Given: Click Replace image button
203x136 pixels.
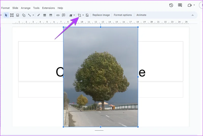Looking at the screenshot, I should (101, 15).
